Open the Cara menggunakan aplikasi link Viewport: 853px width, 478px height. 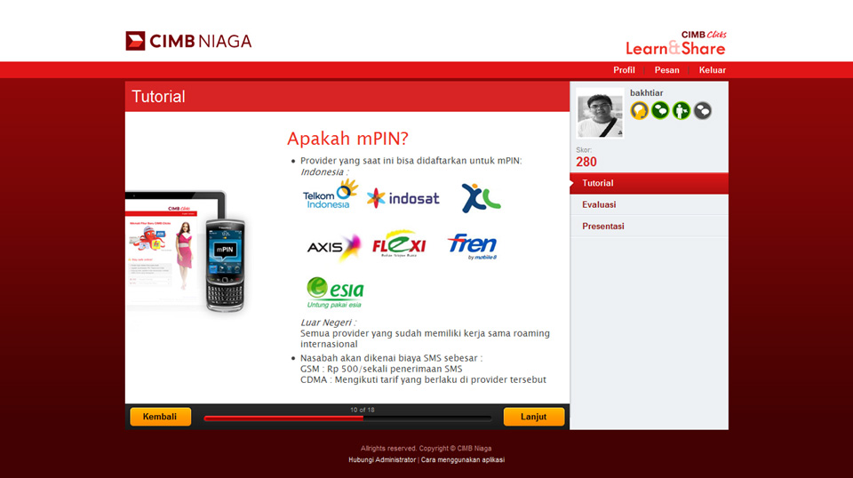coord(462,460)
